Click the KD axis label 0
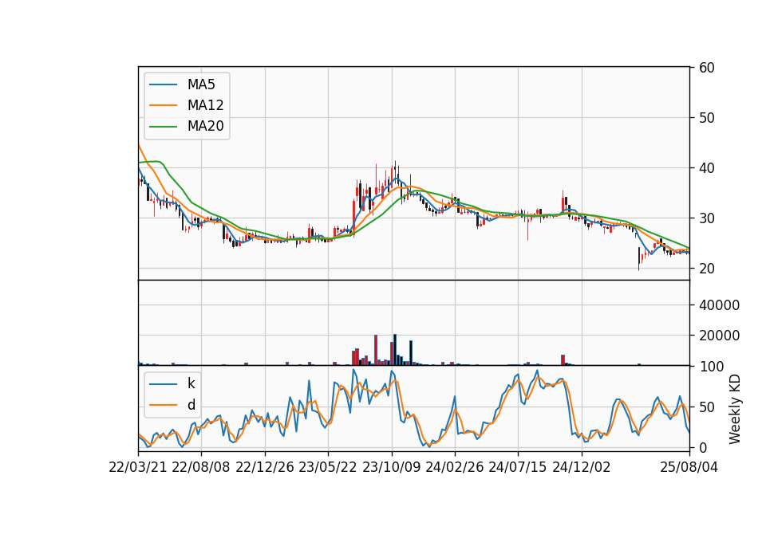The image size is (766, 550). pos(702,447)
